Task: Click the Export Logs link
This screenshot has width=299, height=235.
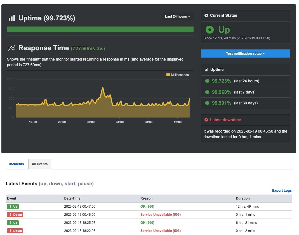Action: coord(282,191)
